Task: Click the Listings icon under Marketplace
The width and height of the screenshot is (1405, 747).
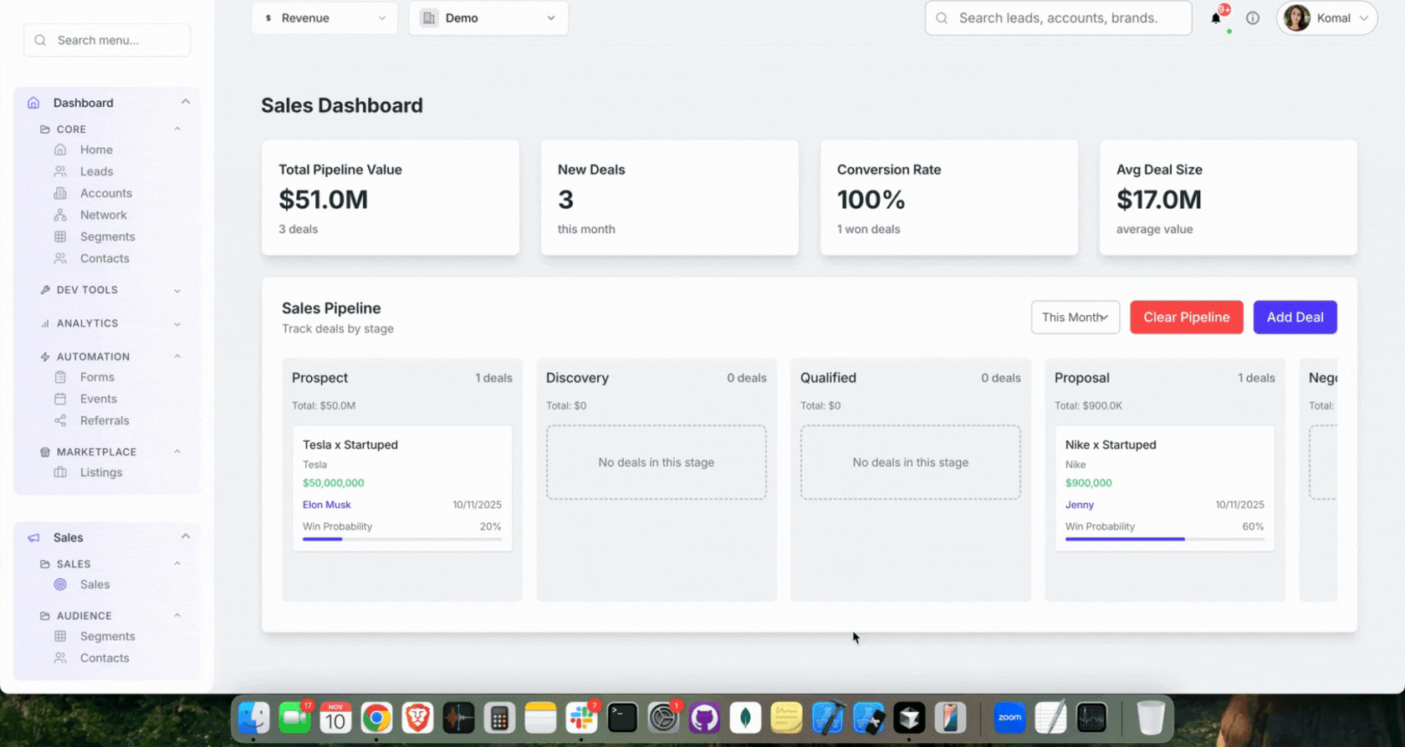Action: (60, 472)
